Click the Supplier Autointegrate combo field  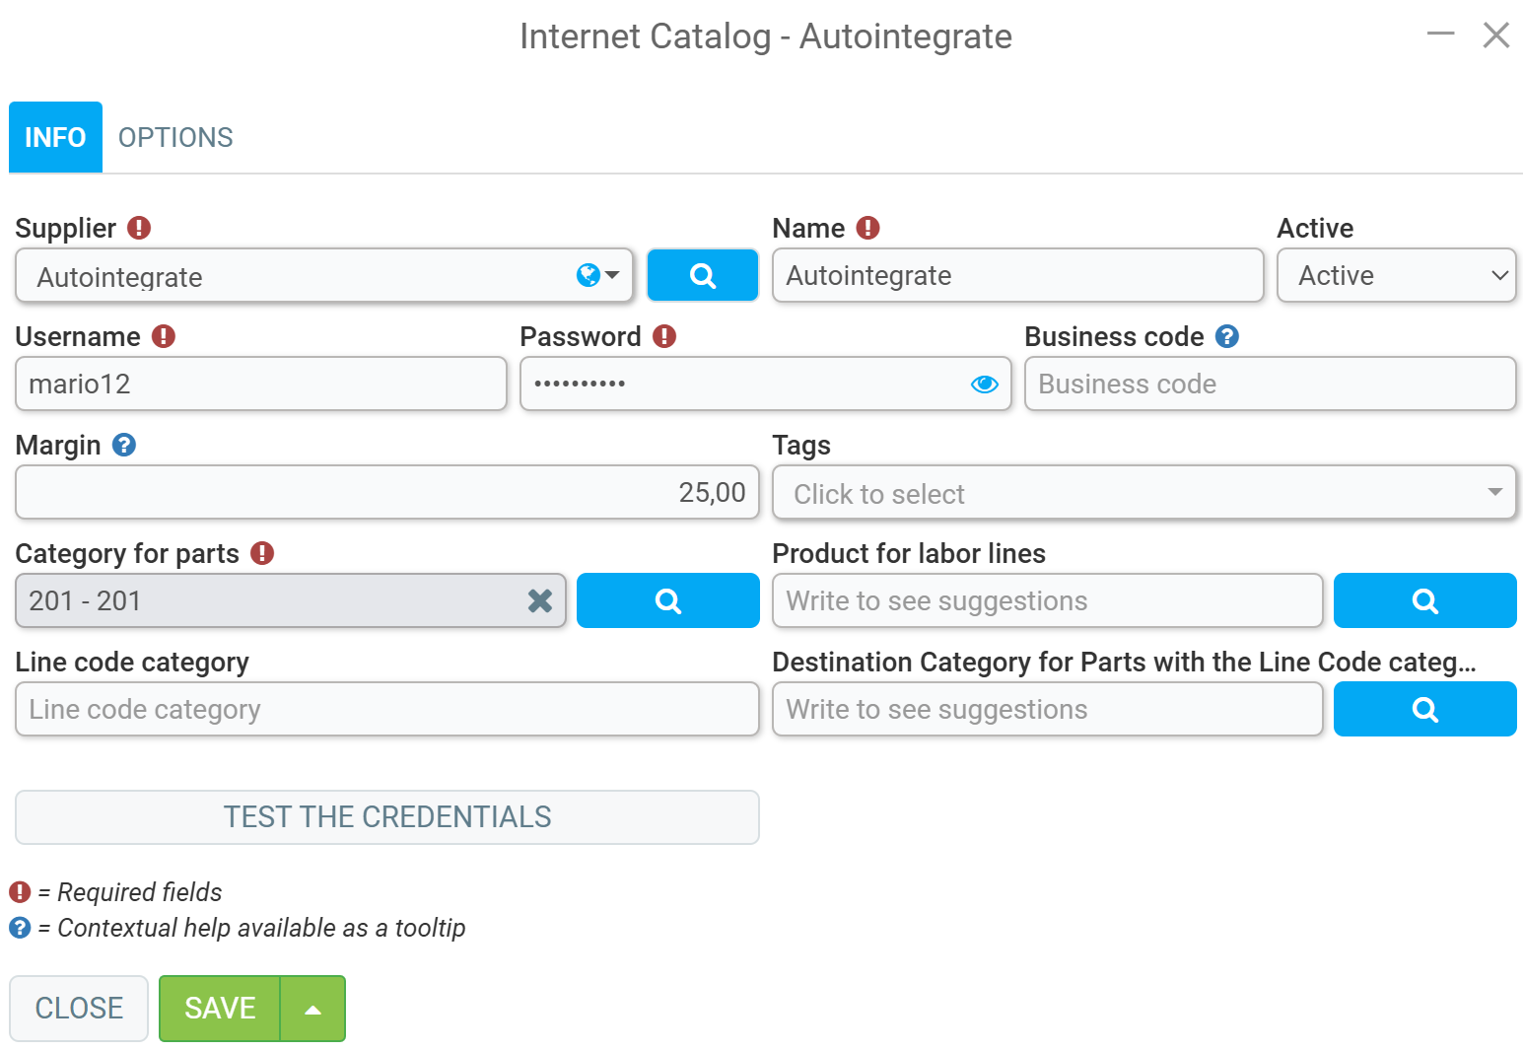(324, 275)
